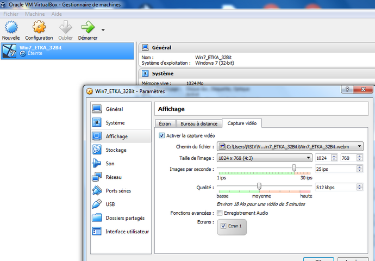Viewport: 375px width, 261px height.
Task: Open the Ports séries settings category
Action: pos(121,191)
